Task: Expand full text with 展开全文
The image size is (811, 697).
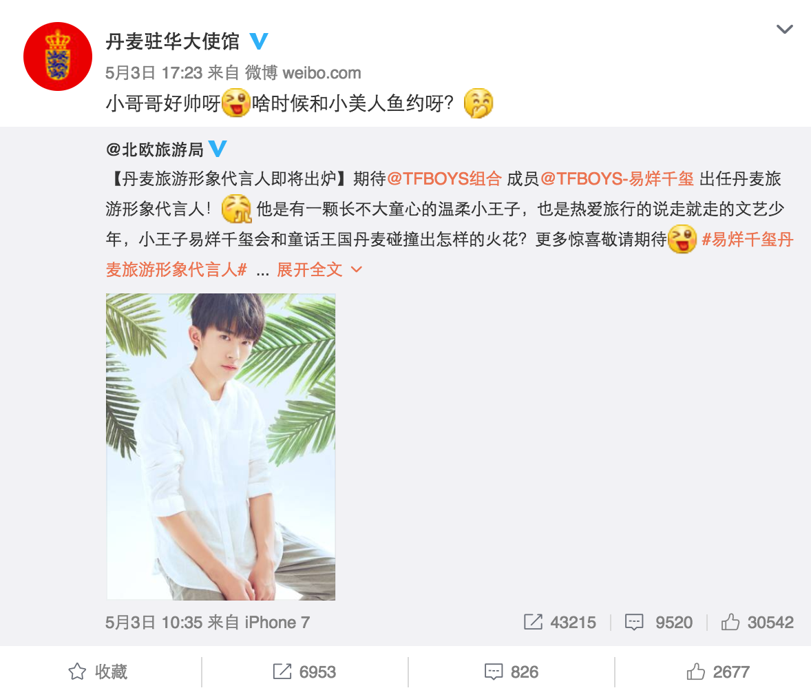Action: coord(319,269)
